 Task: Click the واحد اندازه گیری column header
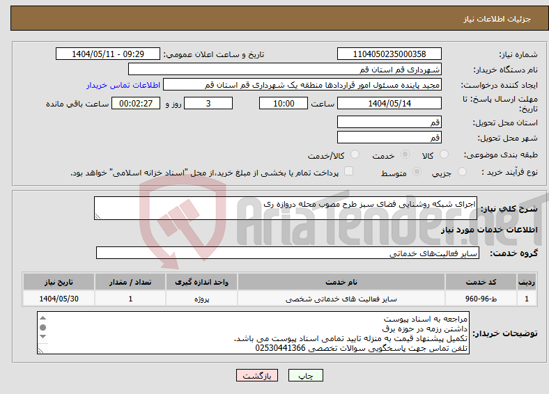(201, 282)
